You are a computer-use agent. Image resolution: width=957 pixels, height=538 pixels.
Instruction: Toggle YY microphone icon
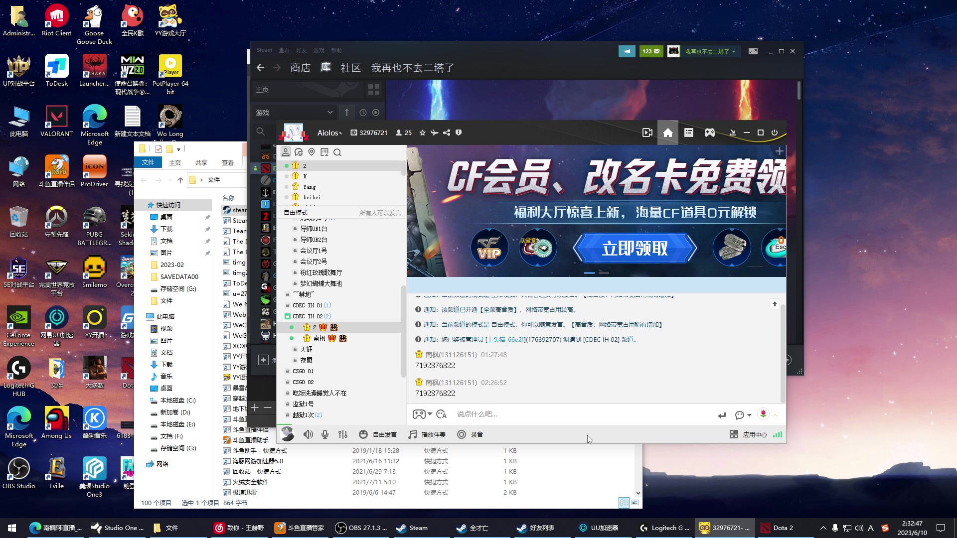point(325,434)
